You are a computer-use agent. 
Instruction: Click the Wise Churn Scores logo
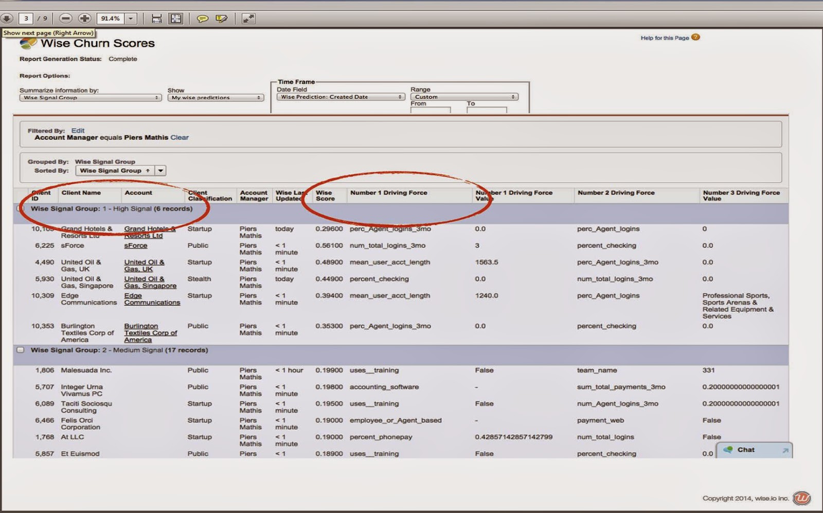pyautogui.click(x=28, y=43)
